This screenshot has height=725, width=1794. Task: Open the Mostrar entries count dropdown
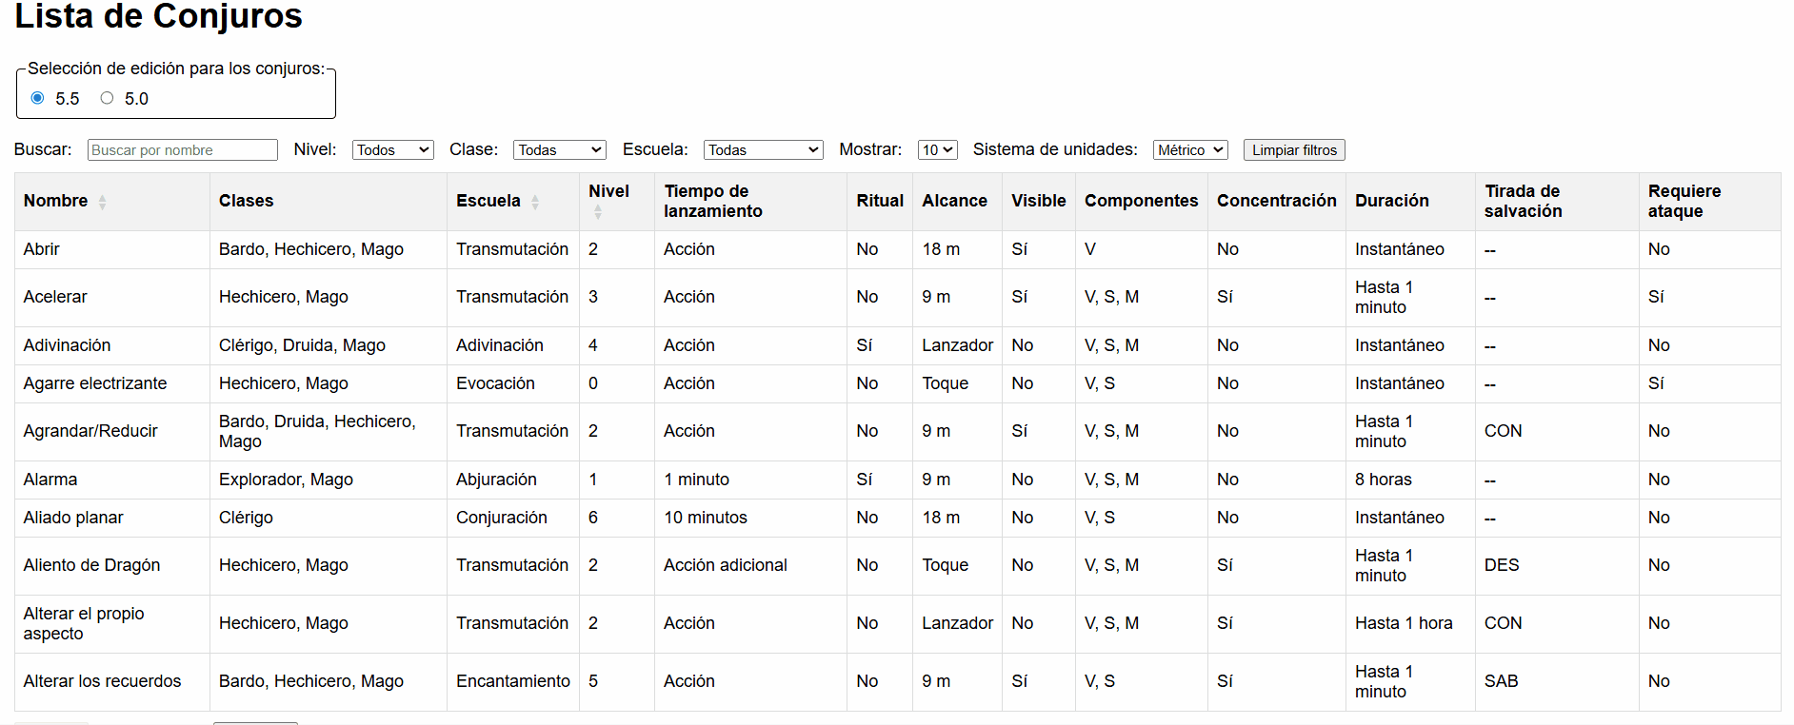[x=936, y=150]
